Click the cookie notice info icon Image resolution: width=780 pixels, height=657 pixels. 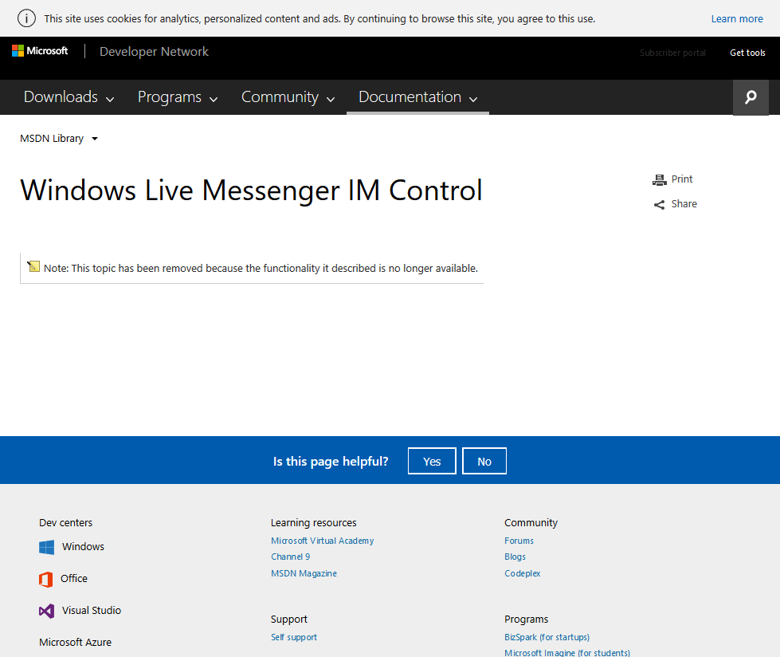(26, 18)
